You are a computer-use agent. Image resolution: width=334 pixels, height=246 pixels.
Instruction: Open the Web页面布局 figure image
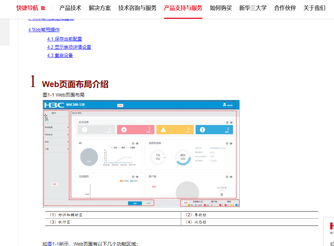click(141, 154)
